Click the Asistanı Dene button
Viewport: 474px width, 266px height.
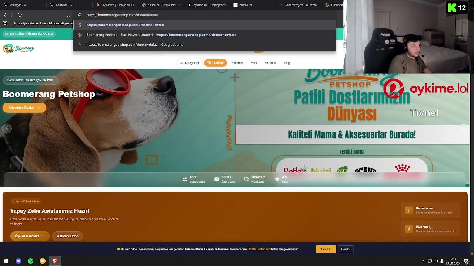click(67, 236)
